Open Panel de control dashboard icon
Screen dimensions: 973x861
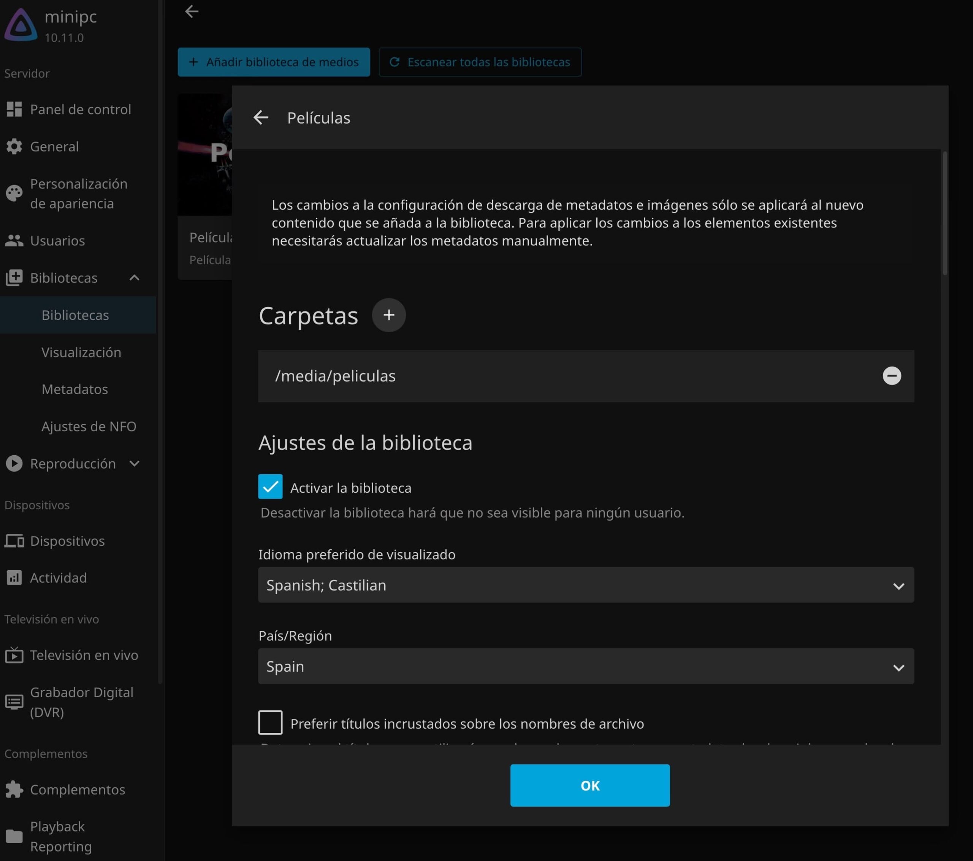(x=14, y=109)
